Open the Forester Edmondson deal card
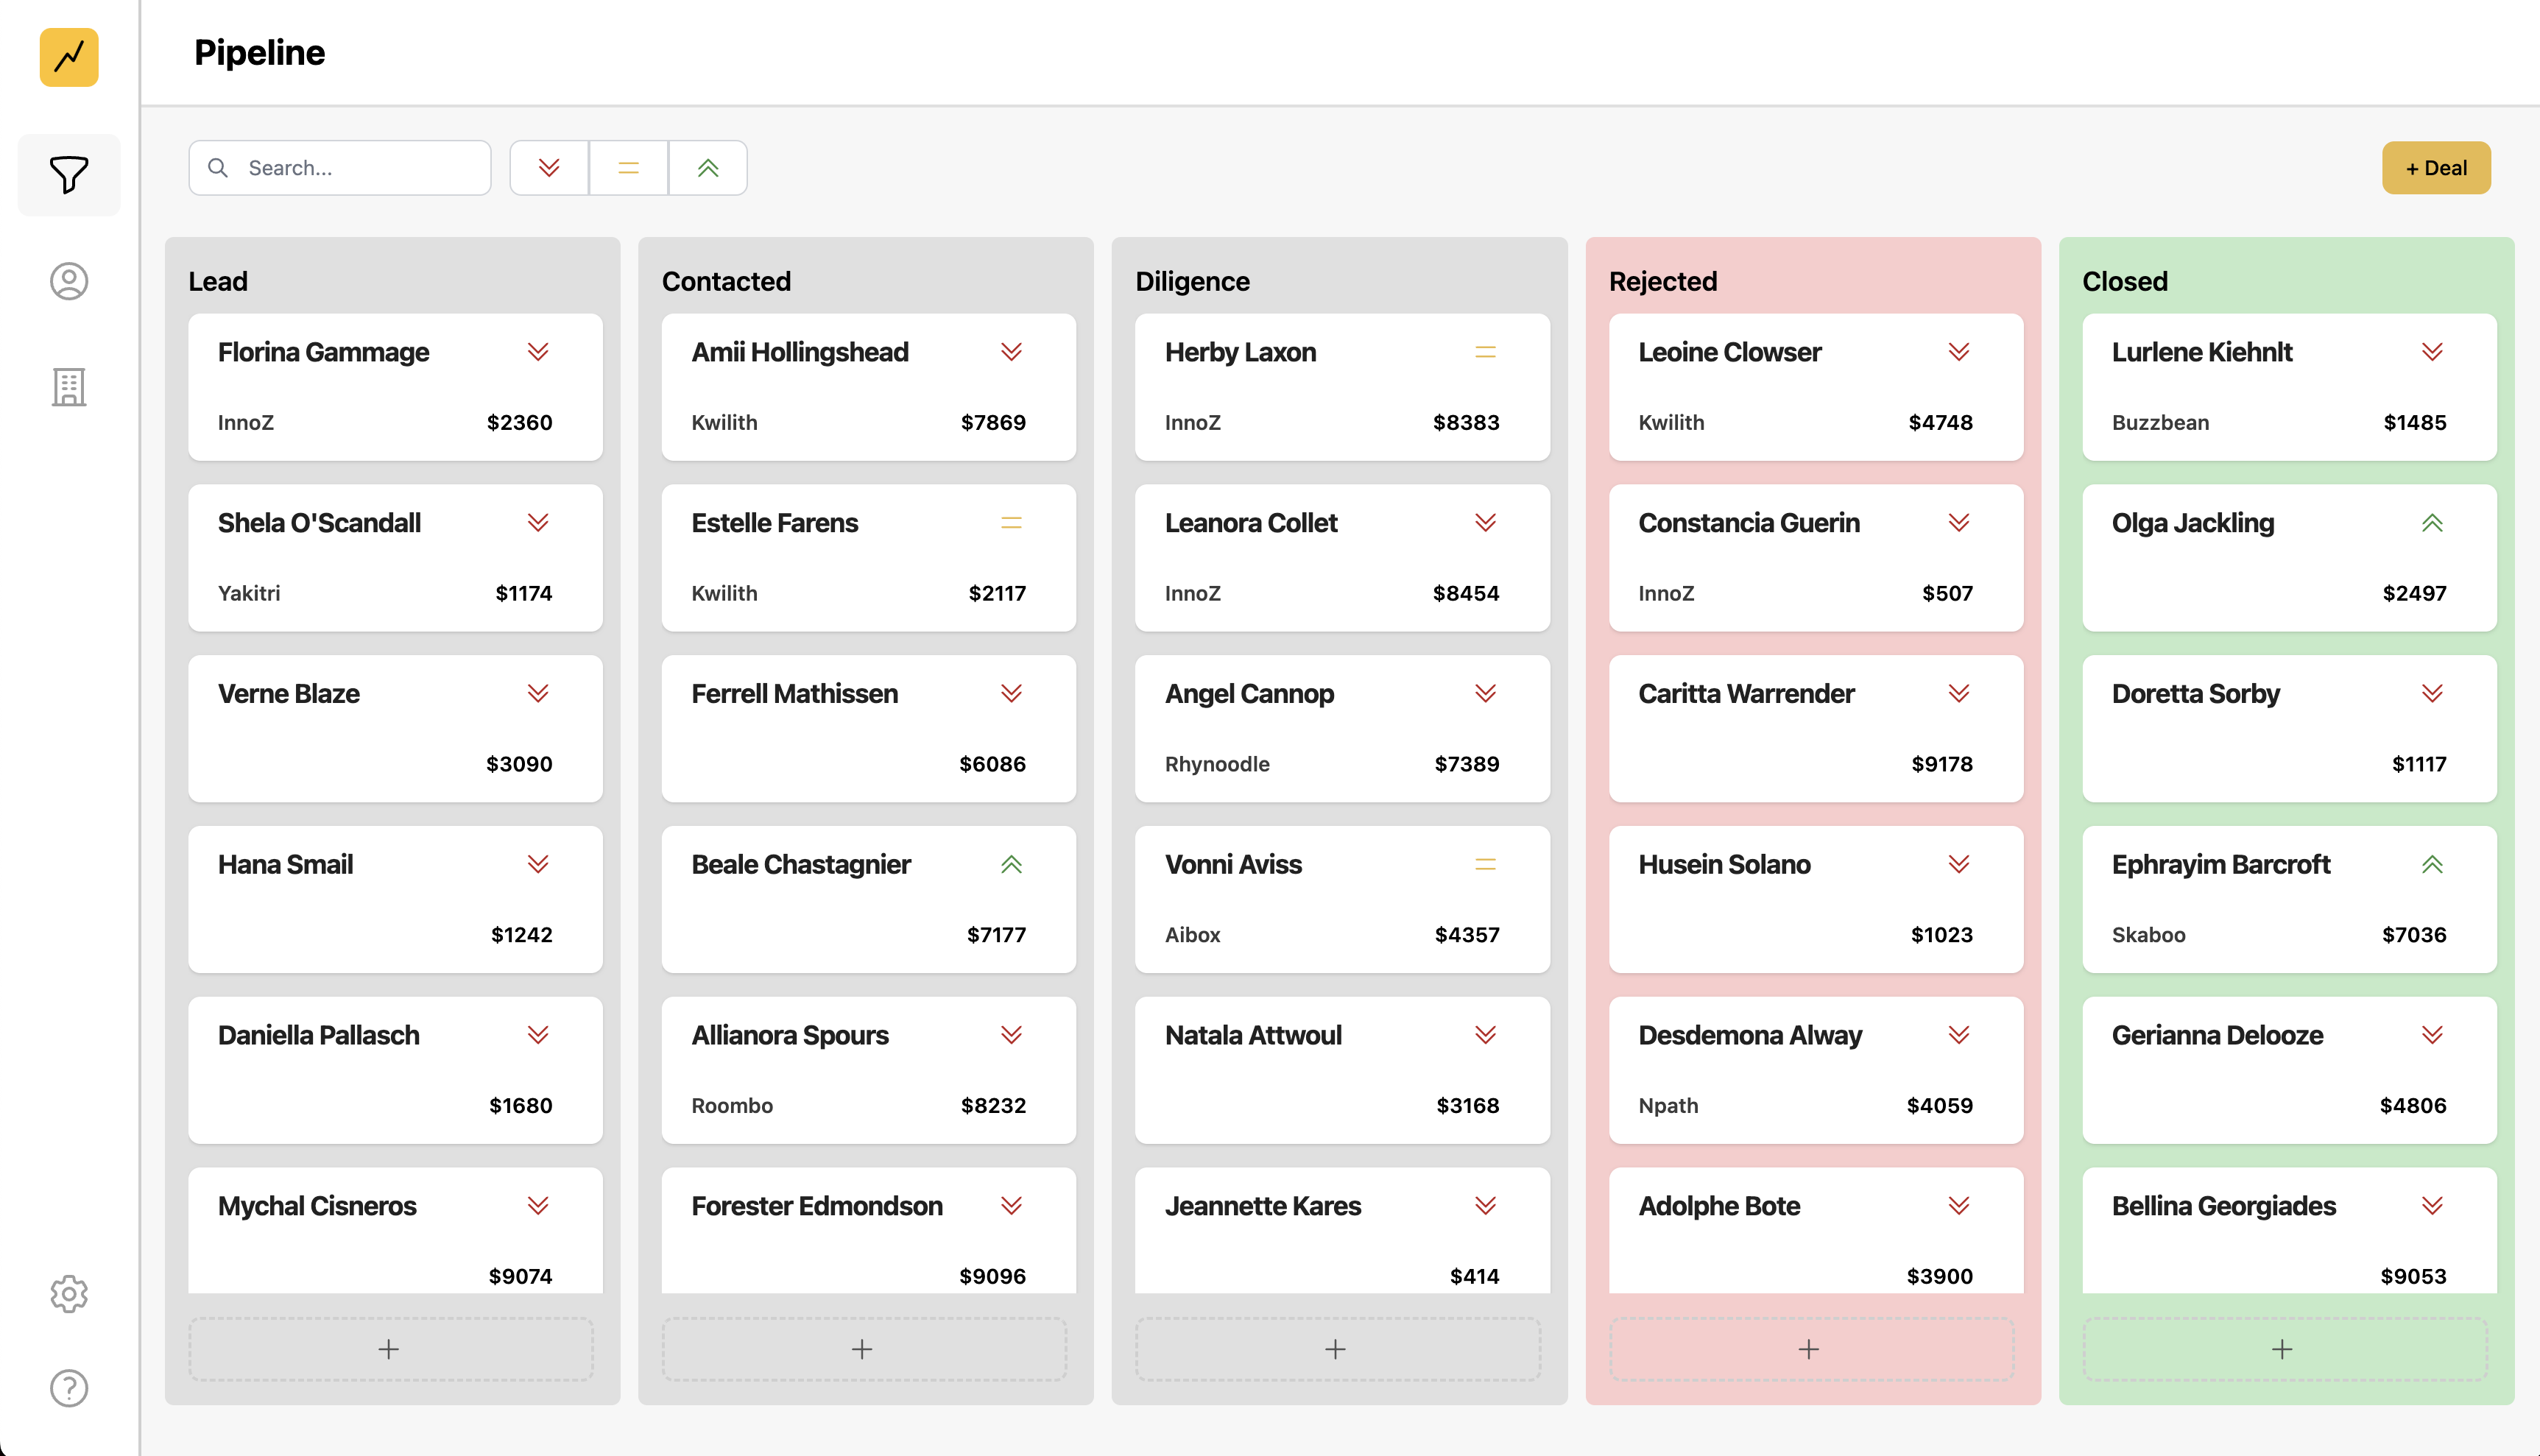This screenshot has width=2540, height=1456. pos(868,1231)
